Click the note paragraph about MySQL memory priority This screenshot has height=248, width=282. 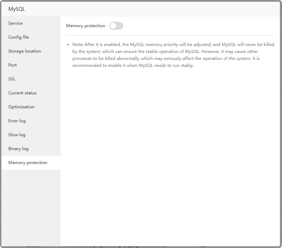pos(173,55)
